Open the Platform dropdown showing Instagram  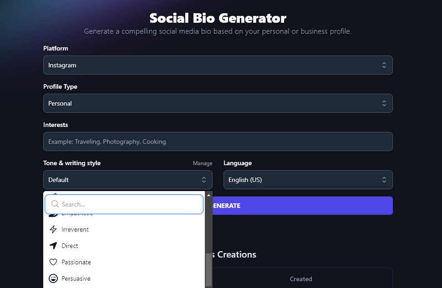tap(218, 65)
